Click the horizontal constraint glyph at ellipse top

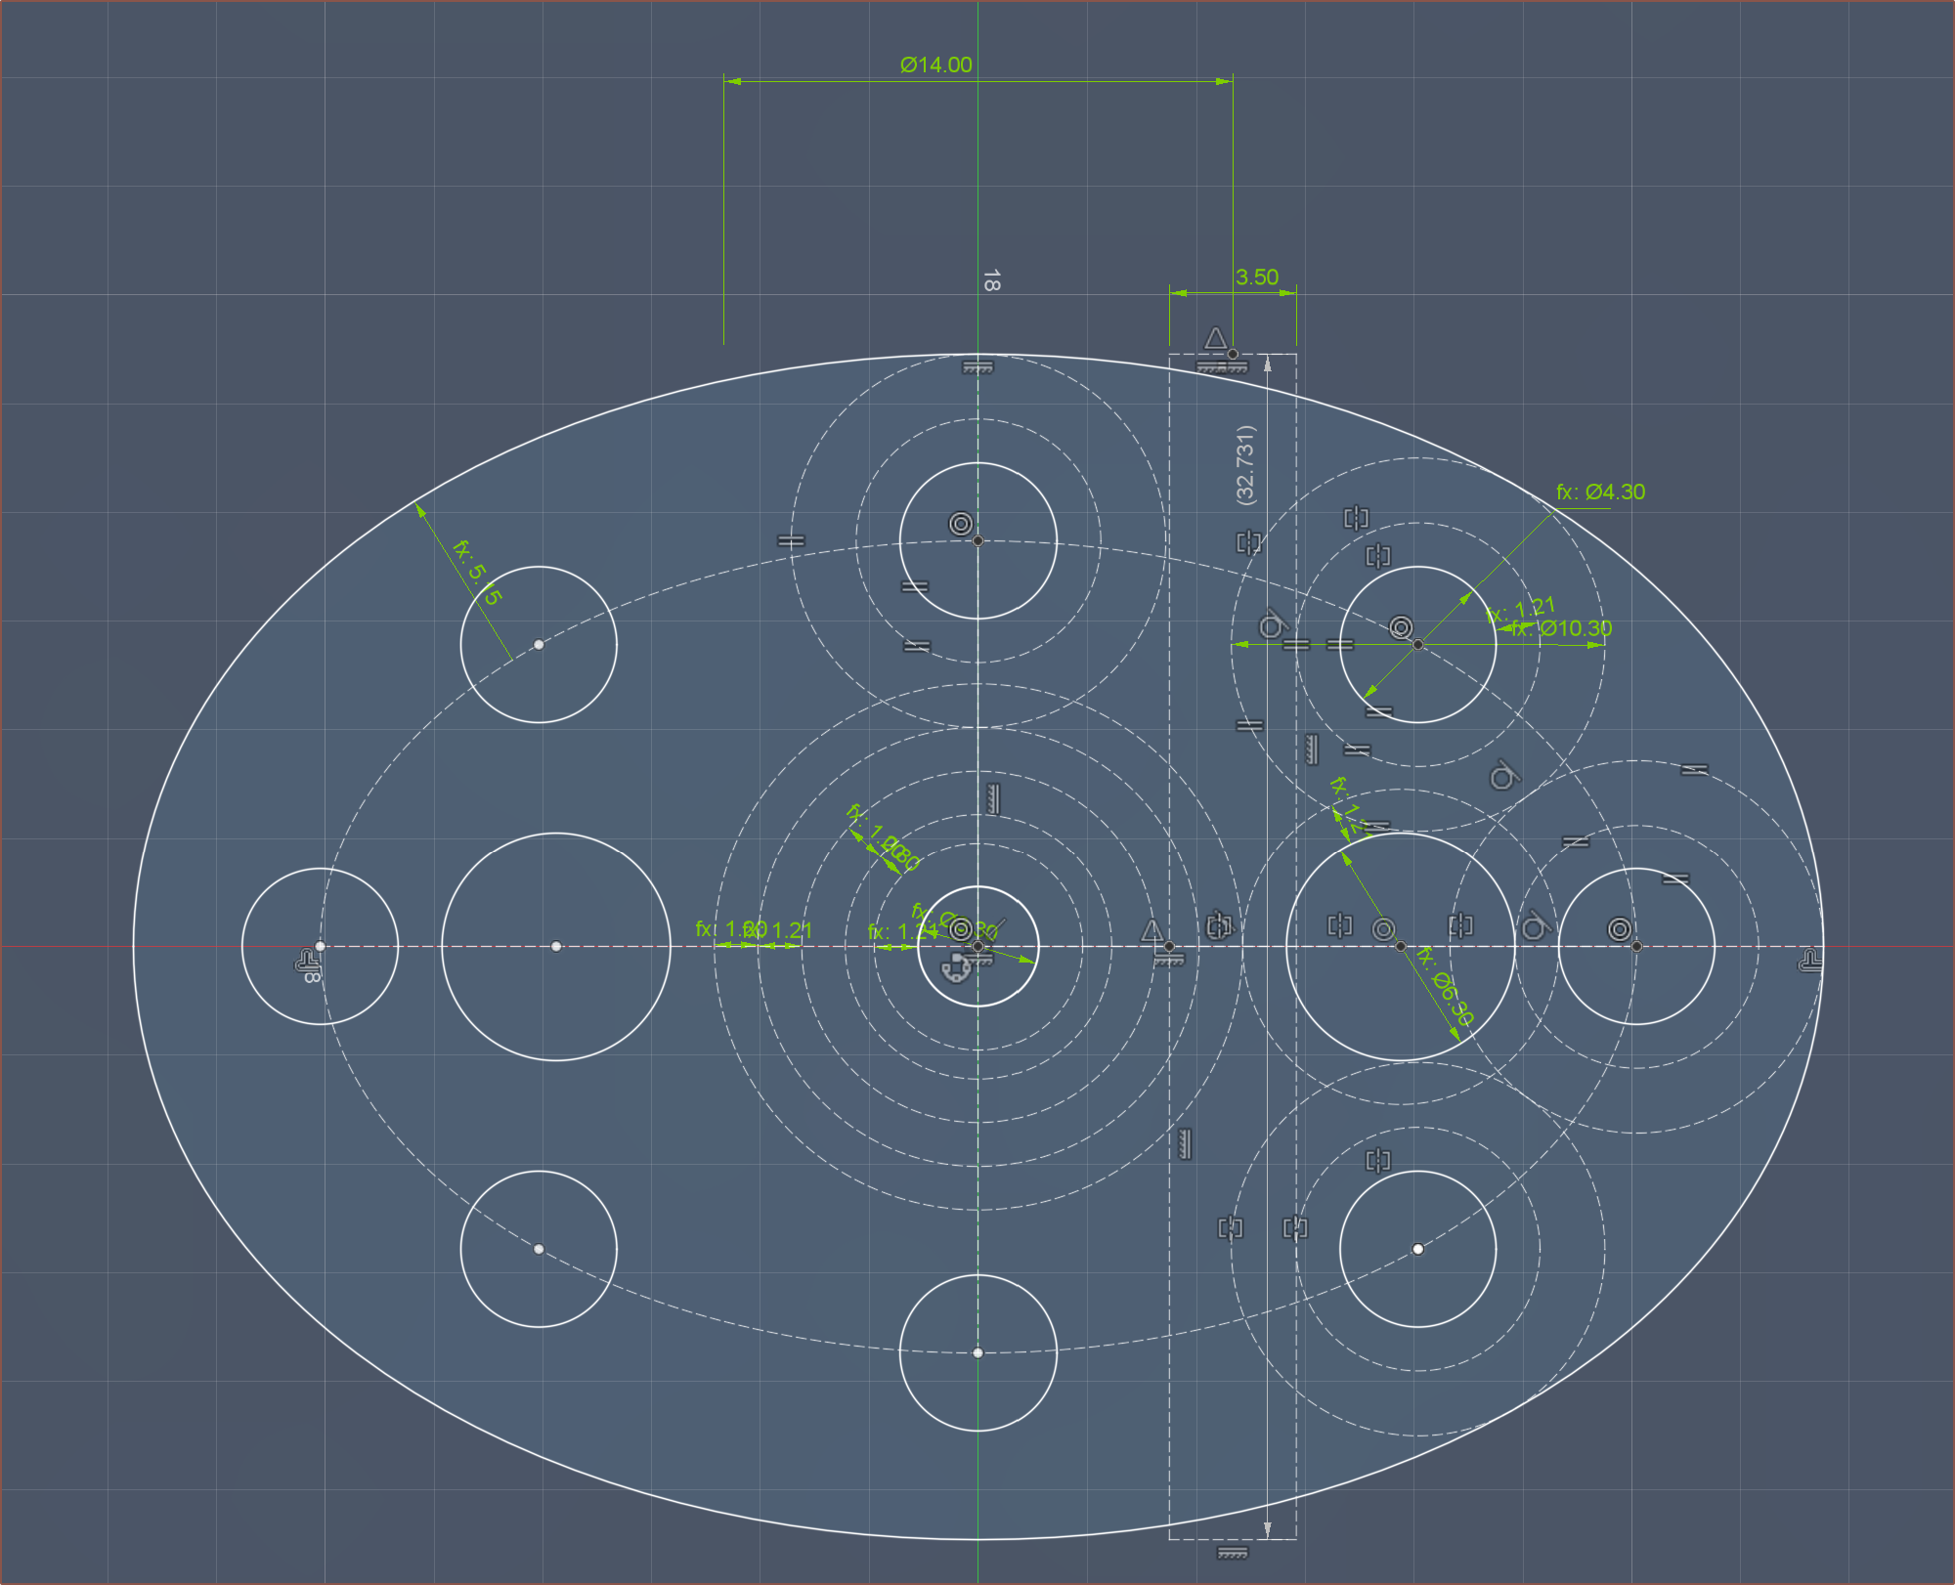pos(977,367)
